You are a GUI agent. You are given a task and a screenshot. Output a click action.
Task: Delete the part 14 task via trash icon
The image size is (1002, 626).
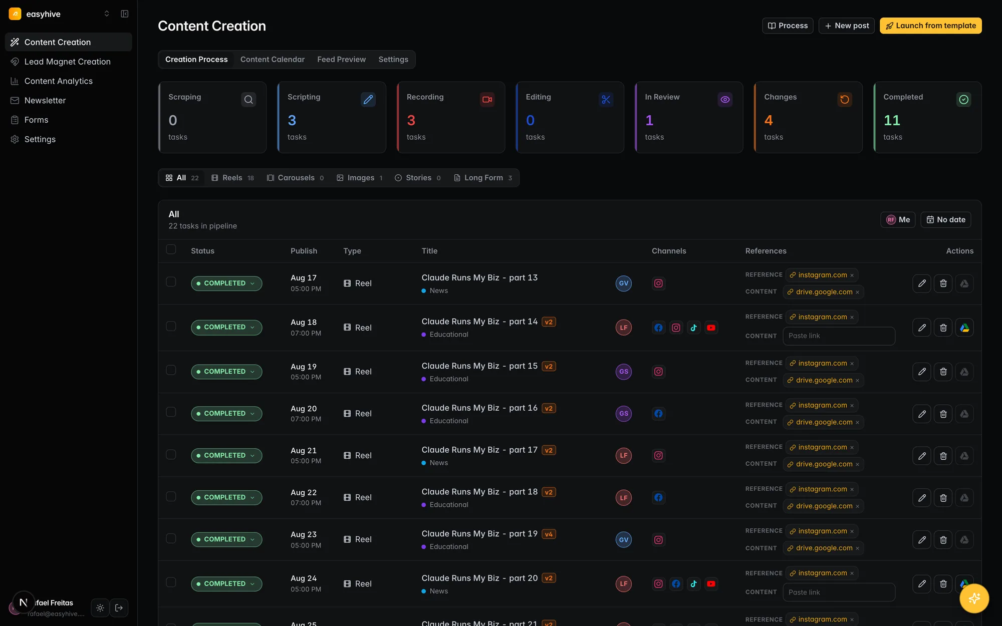point(943,328)
